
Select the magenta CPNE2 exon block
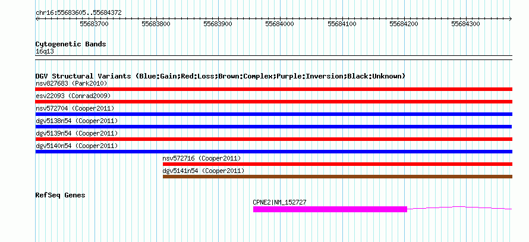pyautogui.click(x=330, y=209)
